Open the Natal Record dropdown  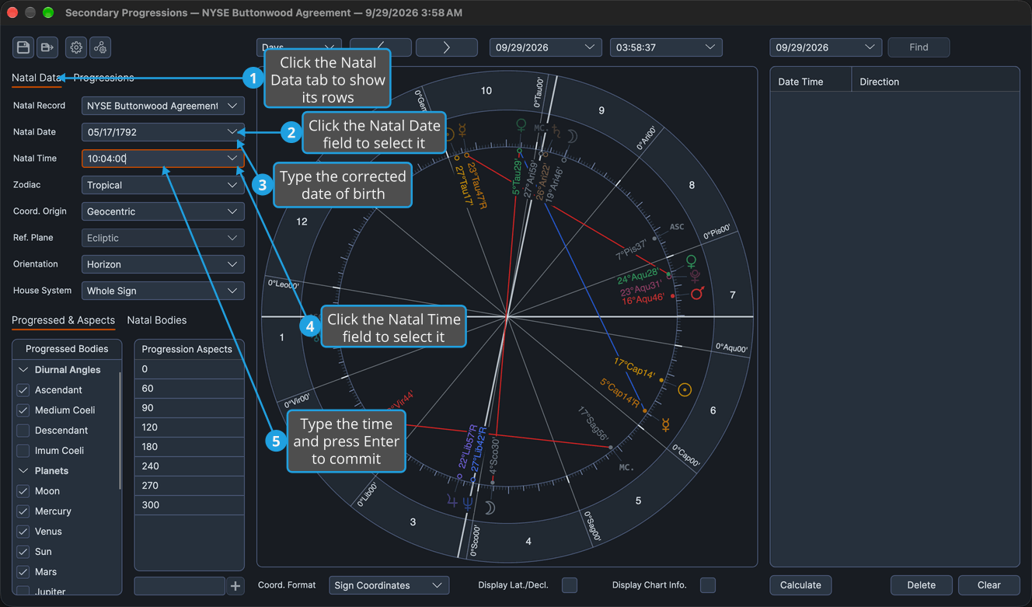point(163,106)
